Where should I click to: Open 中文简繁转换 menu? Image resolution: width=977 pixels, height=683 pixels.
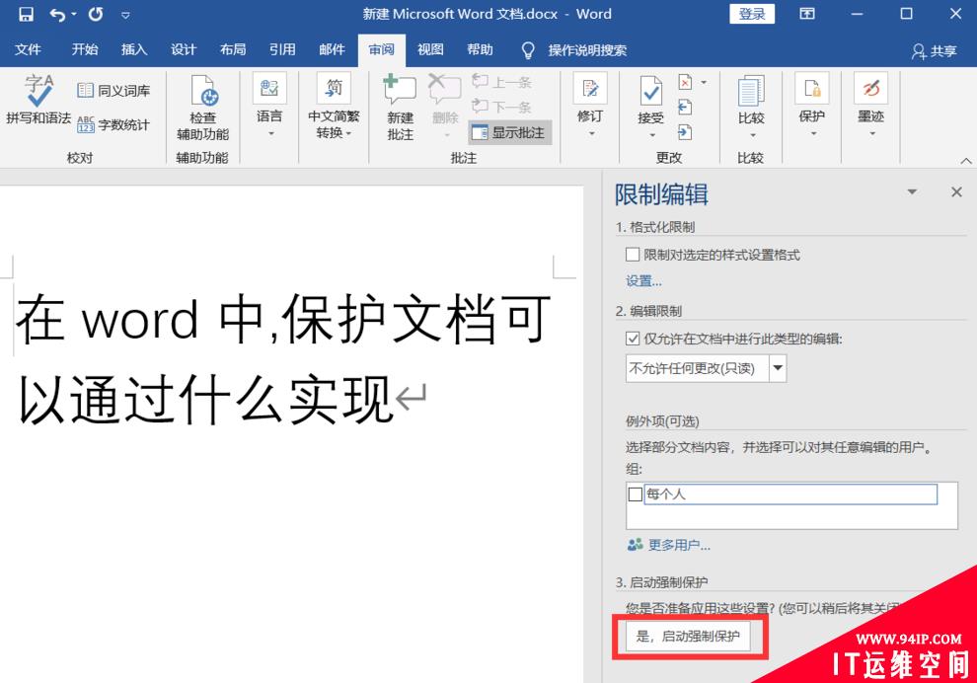coord(334,106)
